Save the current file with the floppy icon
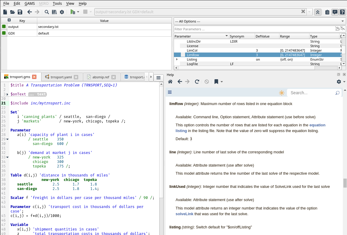The height and width of the screenshot is (235, 347). tap(20, 12)
